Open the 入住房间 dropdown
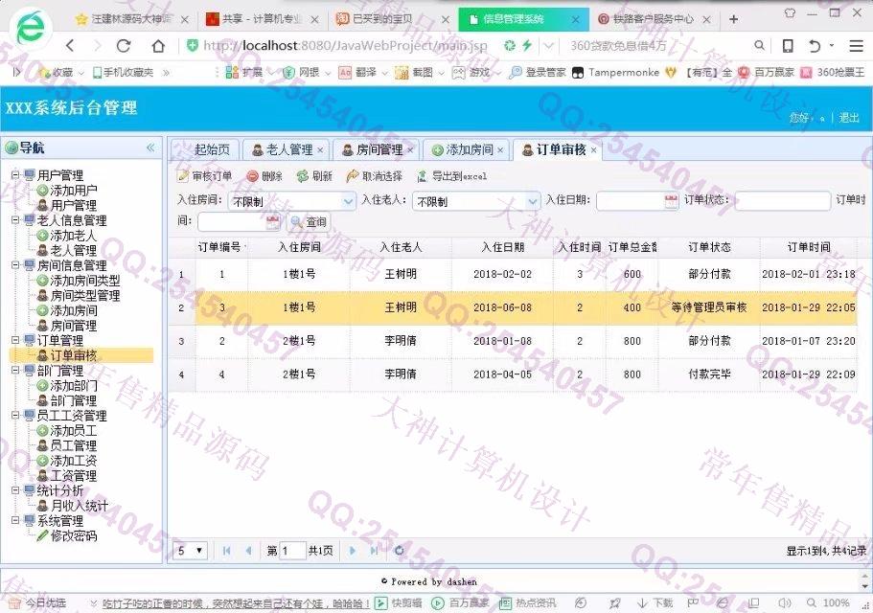 point(349,201)
